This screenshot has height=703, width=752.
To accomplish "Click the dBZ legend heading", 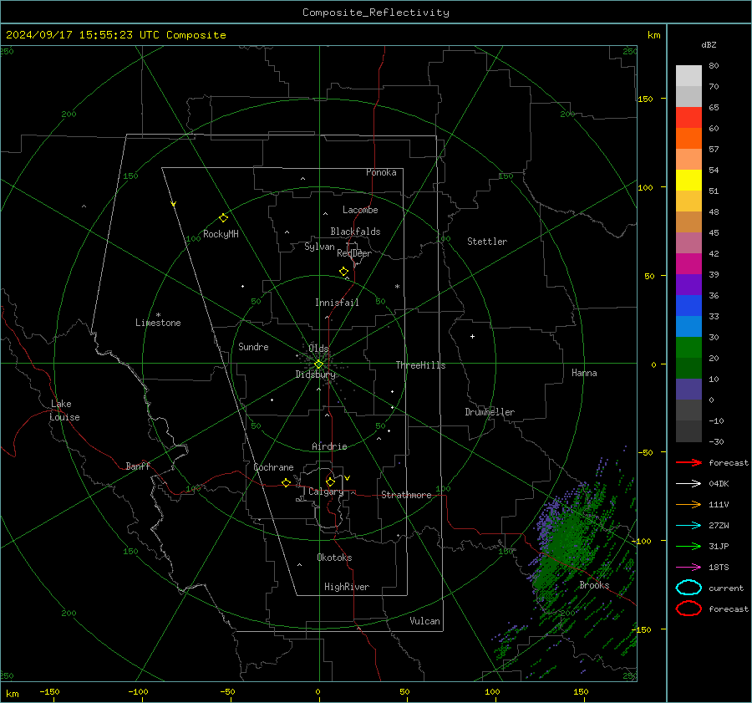I will pyautogui.click(x=709, y=44).
